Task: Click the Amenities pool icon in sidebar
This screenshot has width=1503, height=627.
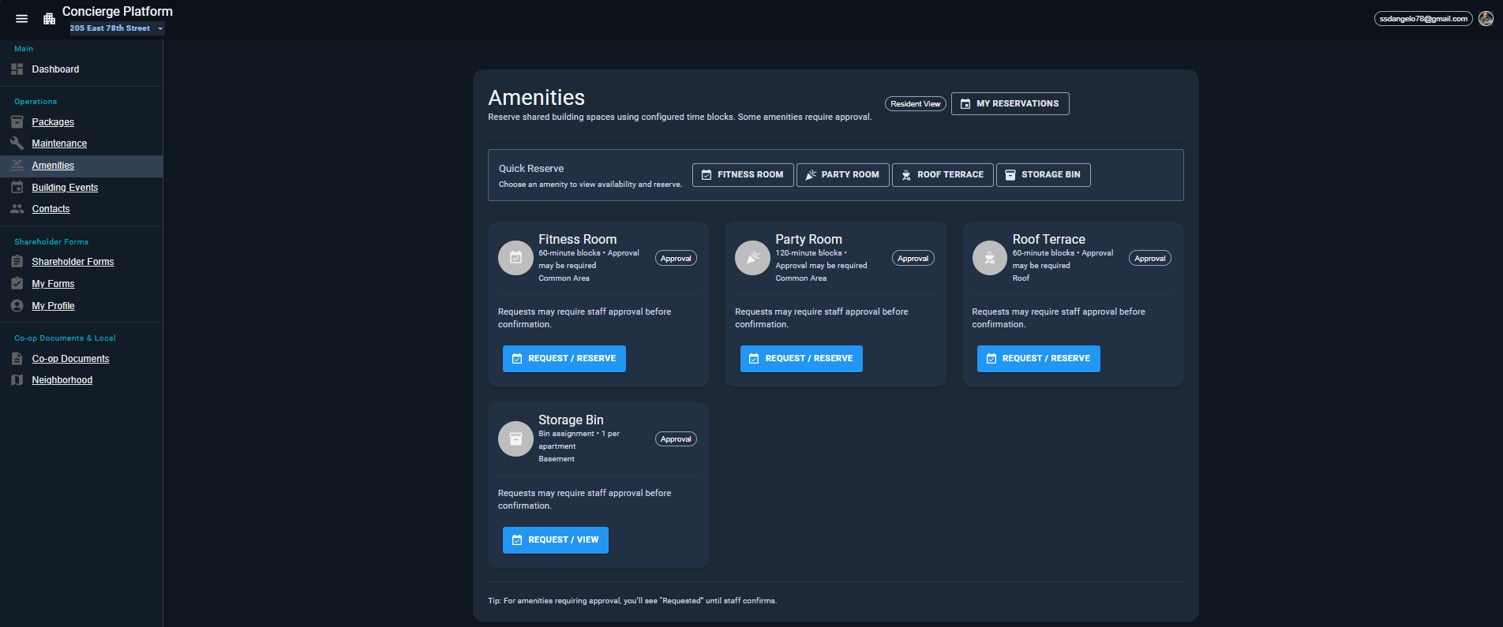Action: pos(17,166)
